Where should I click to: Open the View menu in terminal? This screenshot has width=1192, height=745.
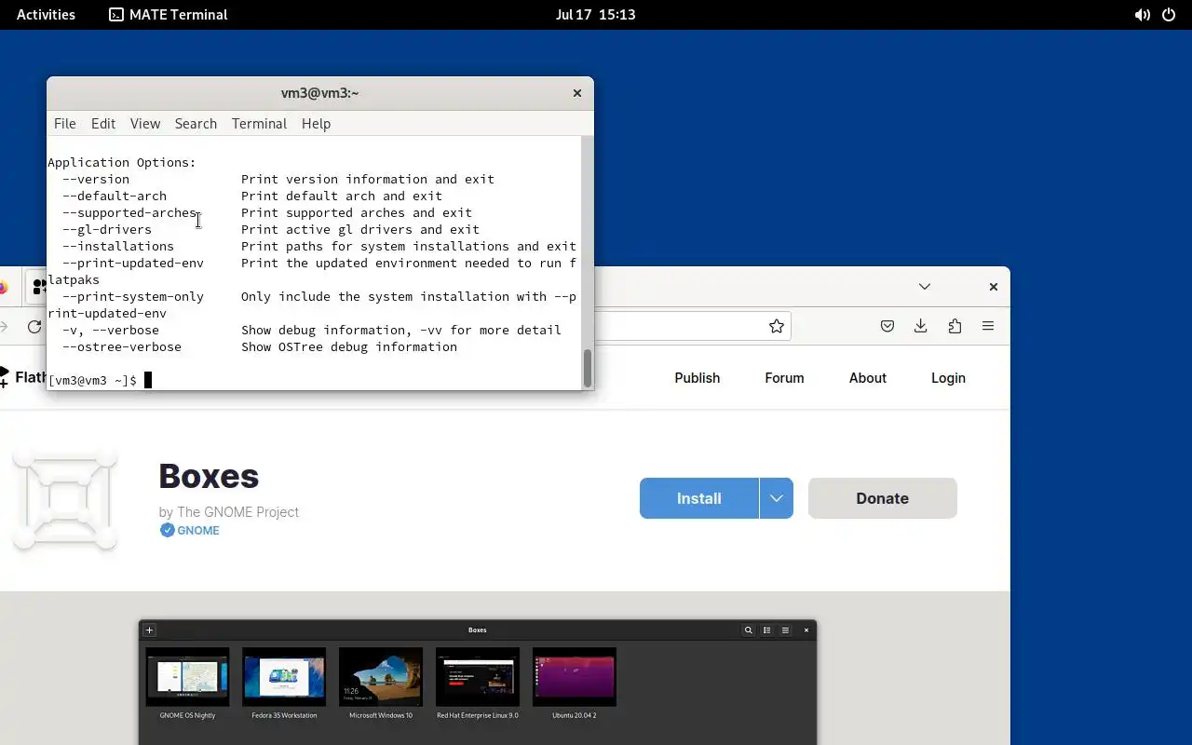point(145,123)
